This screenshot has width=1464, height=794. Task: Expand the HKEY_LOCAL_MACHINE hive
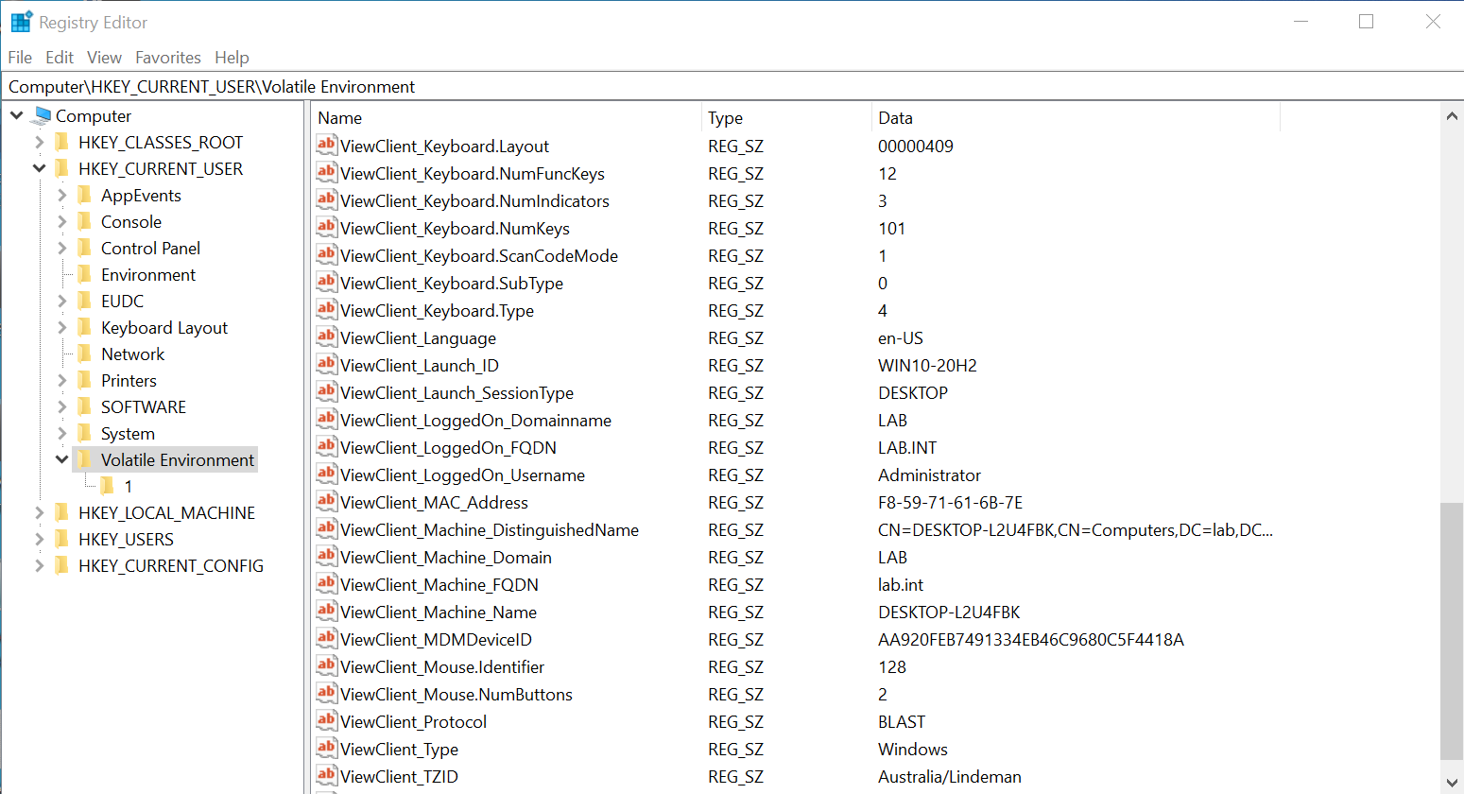click(x=39, y=512)
